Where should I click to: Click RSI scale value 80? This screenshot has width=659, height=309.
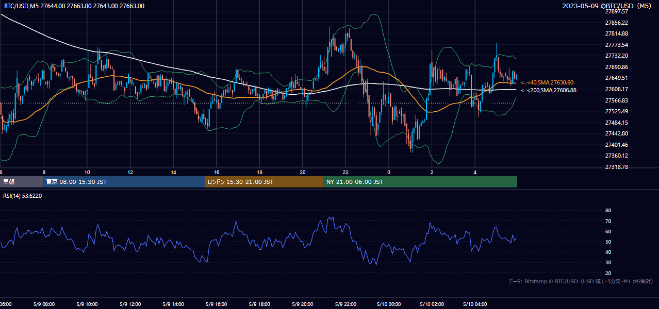[x=608, y=211]
